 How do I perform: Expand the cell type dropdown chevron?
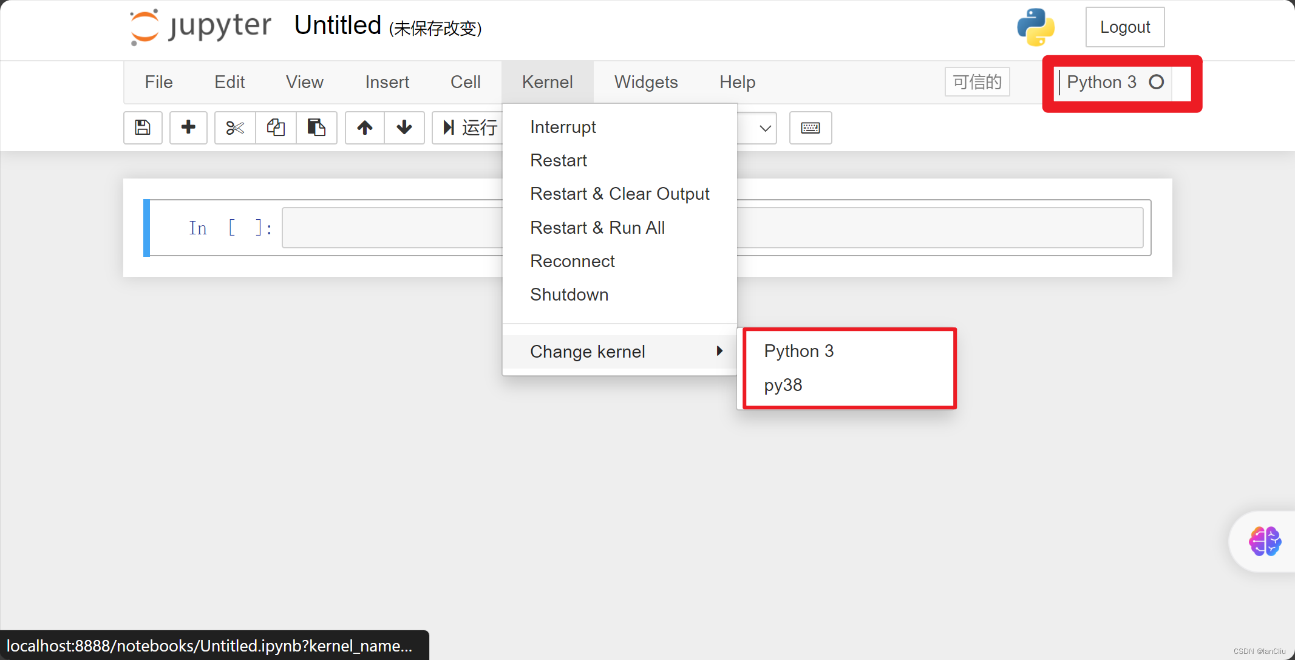point(765,128)
